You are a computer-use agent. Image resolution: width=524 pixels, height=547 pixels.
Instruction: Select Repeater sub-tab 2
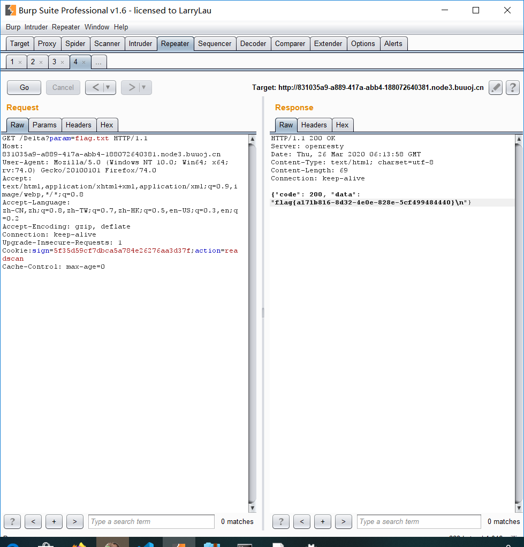[33, 62]
